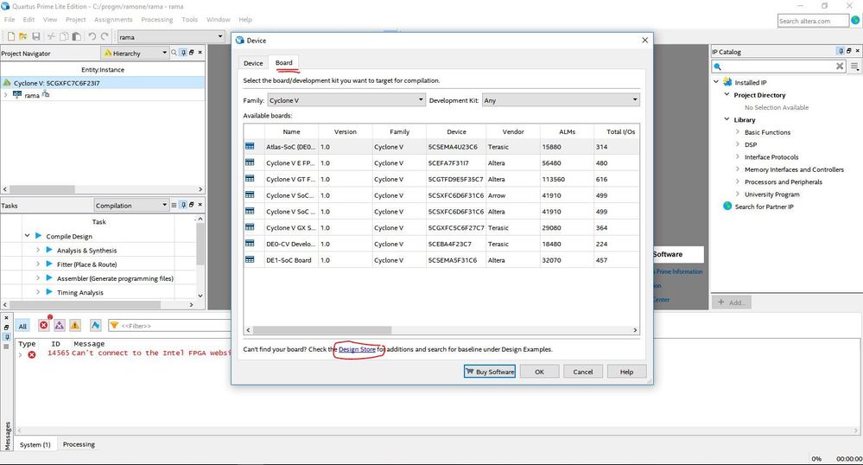This screenshot has width=863, height=465.
Task: Open the IP Catalog options menu icon
Action: [x=854, y=66]
